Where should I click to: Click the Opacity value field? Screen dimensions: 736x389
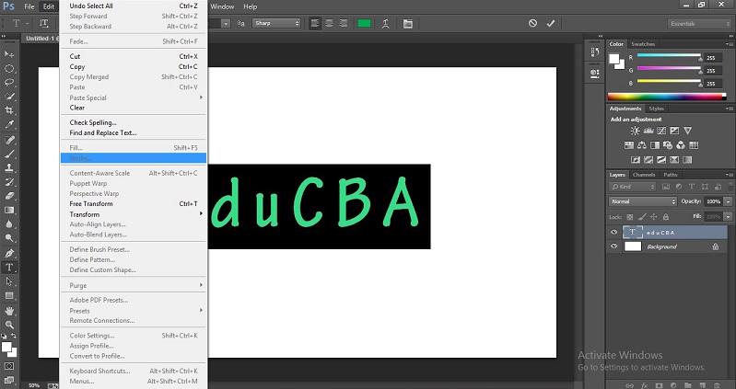click(x=713, y=201)
